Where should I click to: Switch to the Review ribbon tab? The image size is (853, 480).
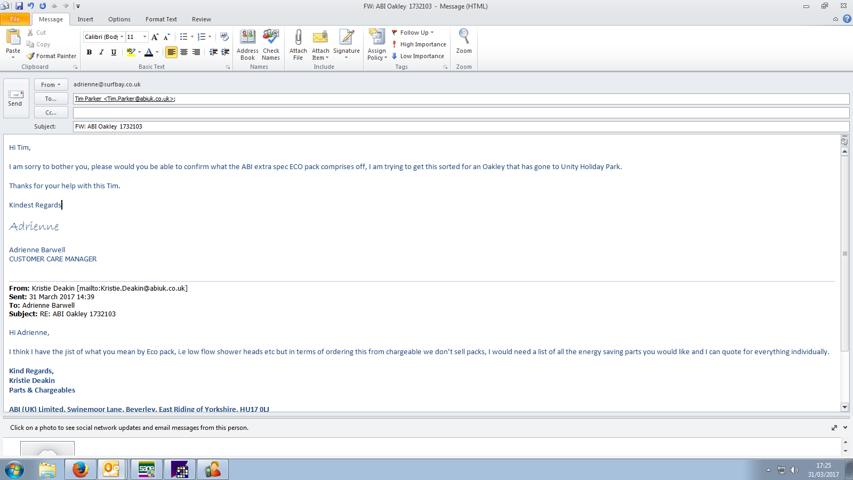point(202,19)
